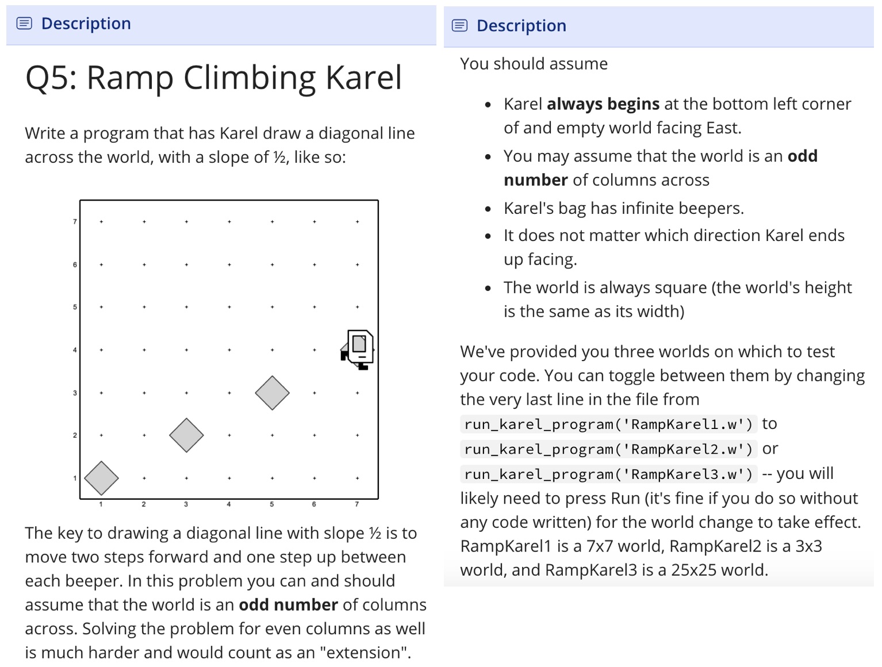This screenshot has width=882, height=667.
Task: Open the right Description tab
Action: point(521,26)
